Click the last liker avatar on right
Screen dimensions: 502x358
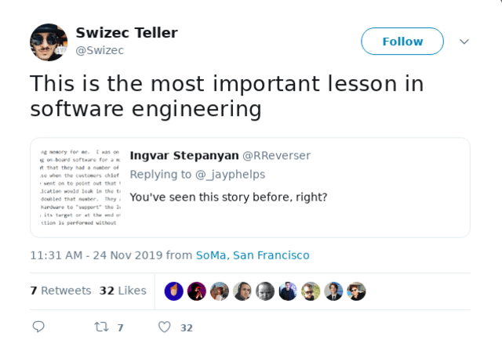(x=356, y=291)
